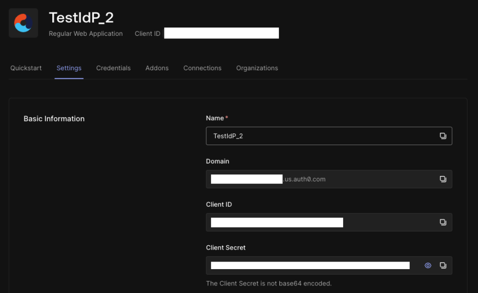View the Connections tab

tap(202, 68)
